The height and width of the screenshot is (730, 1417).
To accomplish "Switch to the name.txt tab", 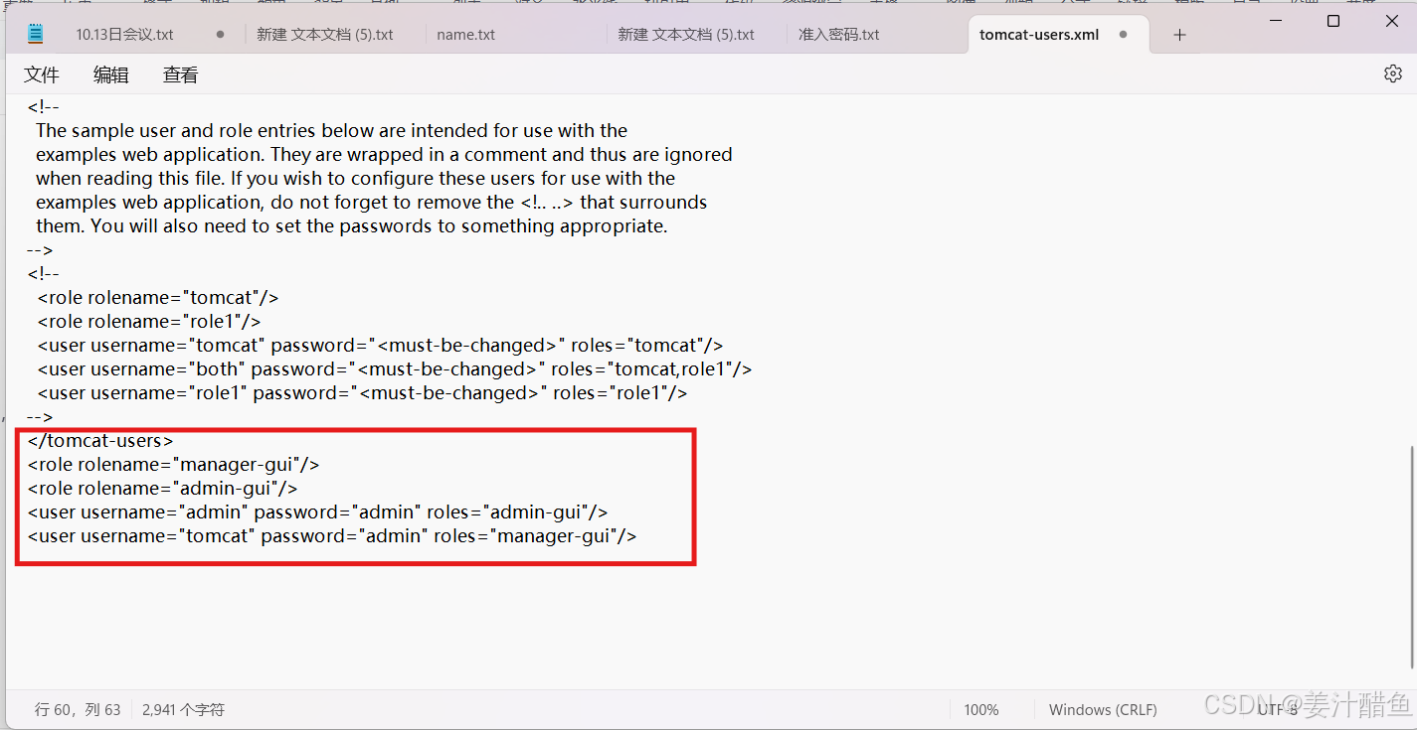I will point(466,34).
